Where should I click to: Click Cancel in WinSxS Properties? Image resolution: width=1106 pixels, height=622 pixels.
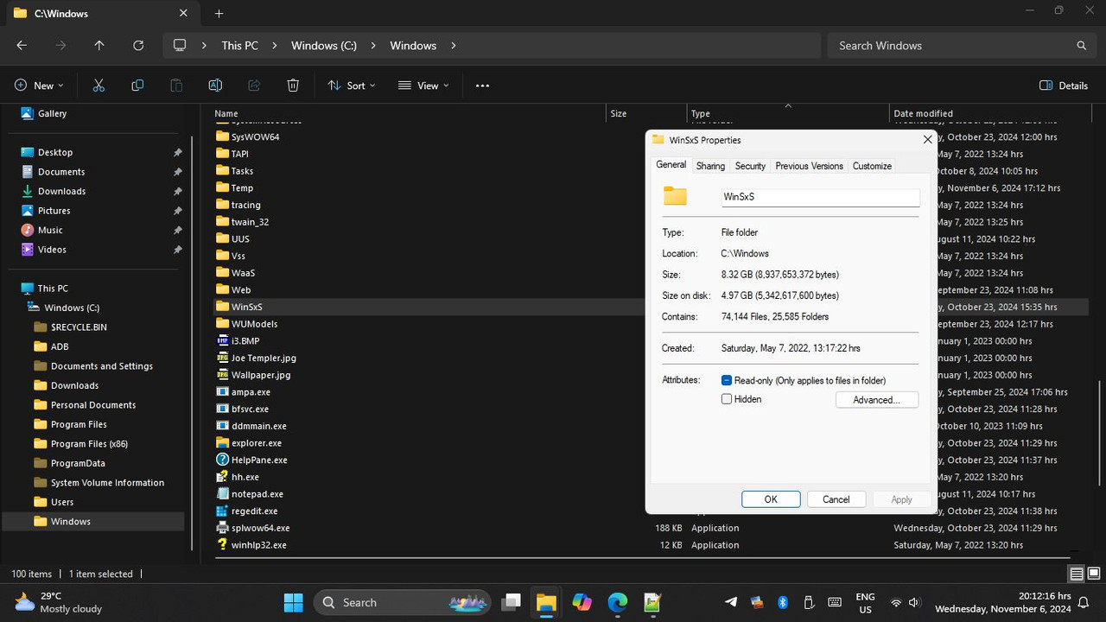coord(836,499)
